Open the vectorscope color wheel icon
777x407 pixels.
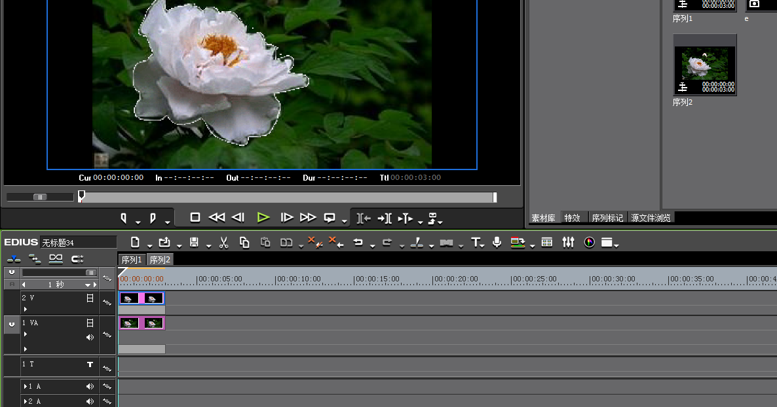(x=589, y=243)
